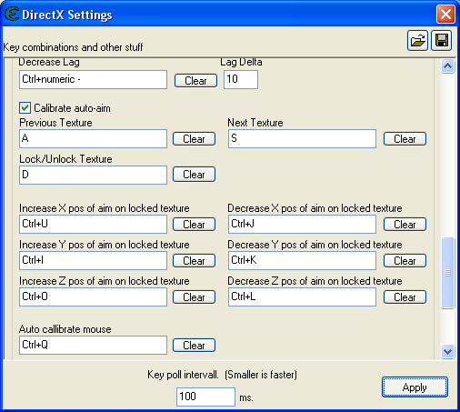Focus the Decrease Lag key field
Image resolution: width=460 pixels, height=412 pixels.
coord(93,79)
